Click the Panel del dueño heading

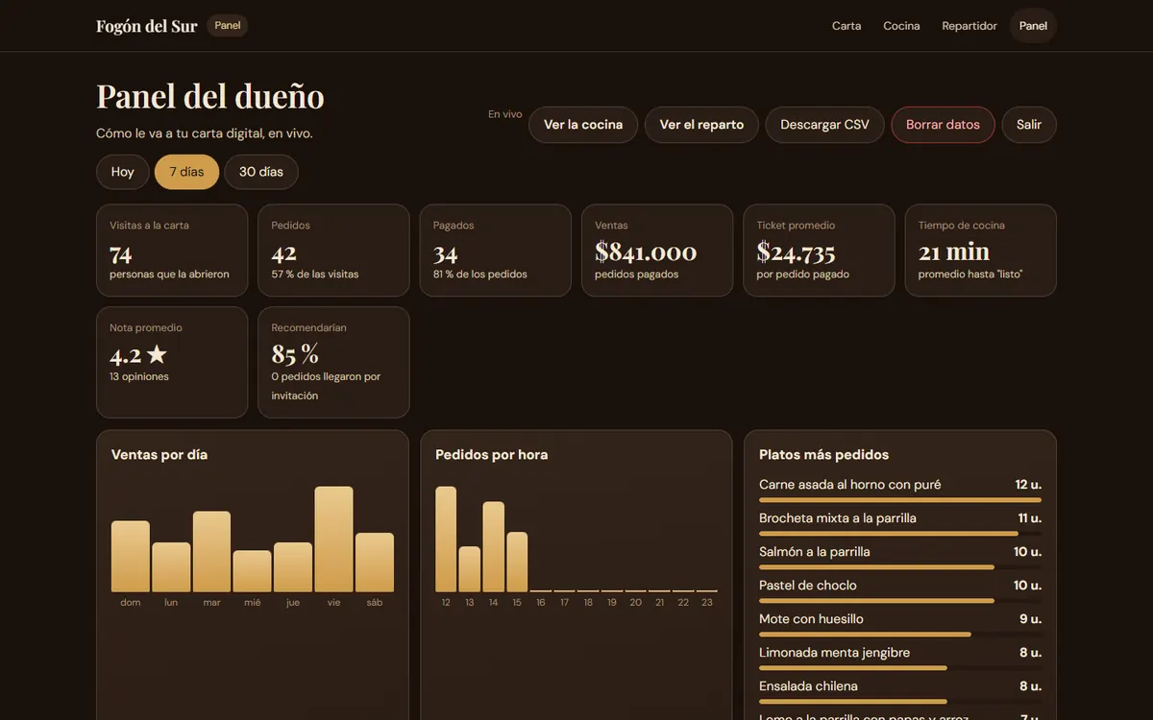pyautogui.click(x=210, y=96)
